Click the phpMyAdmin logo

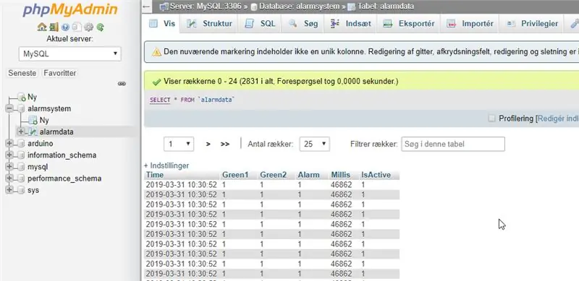coord(69,10)
